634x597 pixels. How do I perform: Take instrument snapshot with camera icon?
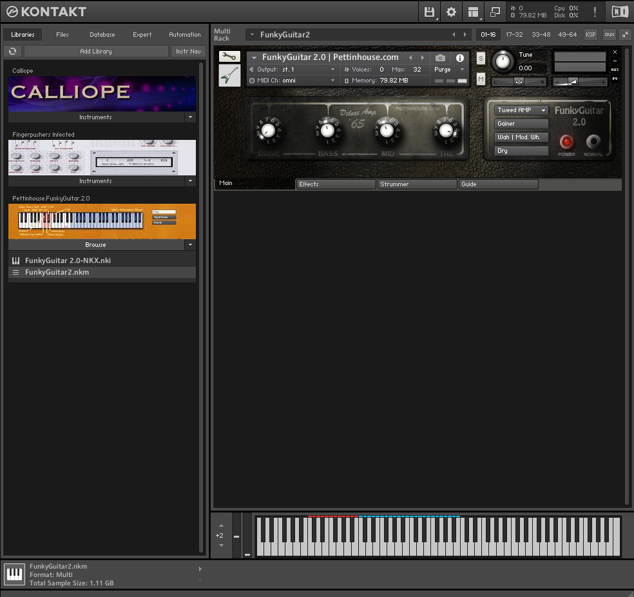pyautogui.click(x=440, y=58)
